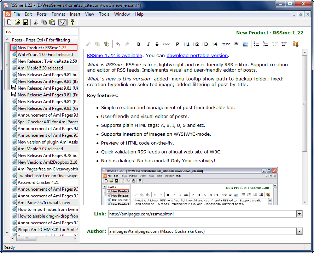
Task: Open help with the question mark icon
Action: [72, 22]
